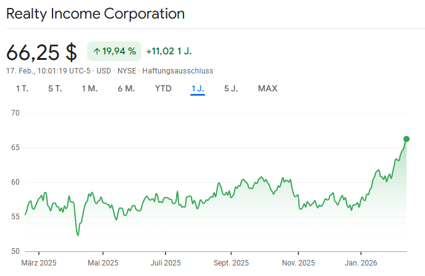The width and height of the screenshot is (425, 276).
Task: Select the 1 T. time range tab
Action: pos(22,88)
